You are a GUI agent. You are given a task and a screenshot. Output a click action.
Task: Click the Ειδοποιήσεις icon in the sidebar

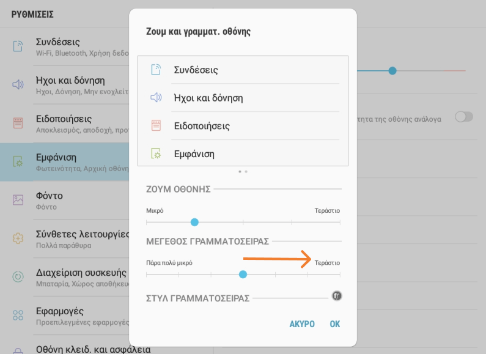coord(18,123)
